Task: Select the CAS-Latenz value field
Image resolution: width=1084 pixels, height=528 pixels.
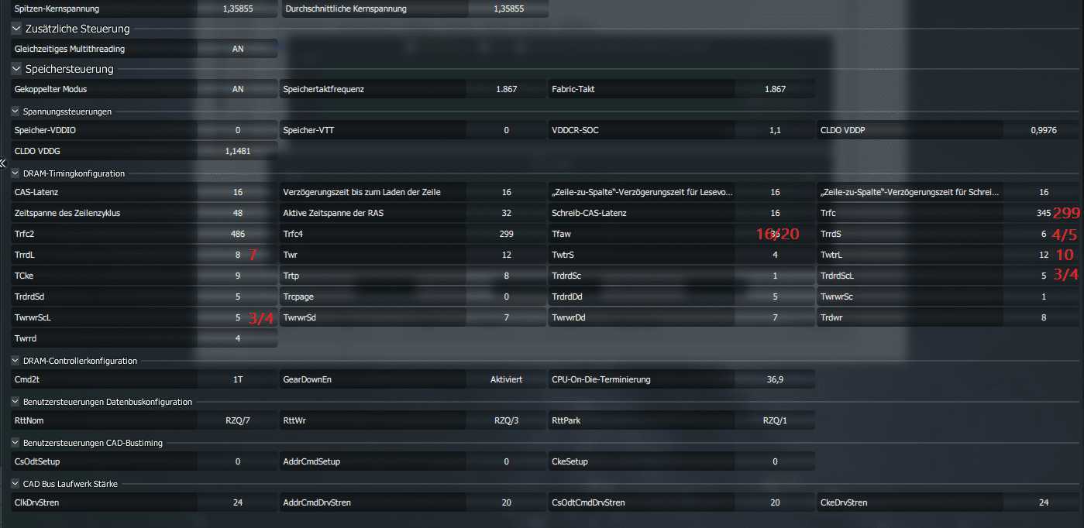Action: coord(238,192)
